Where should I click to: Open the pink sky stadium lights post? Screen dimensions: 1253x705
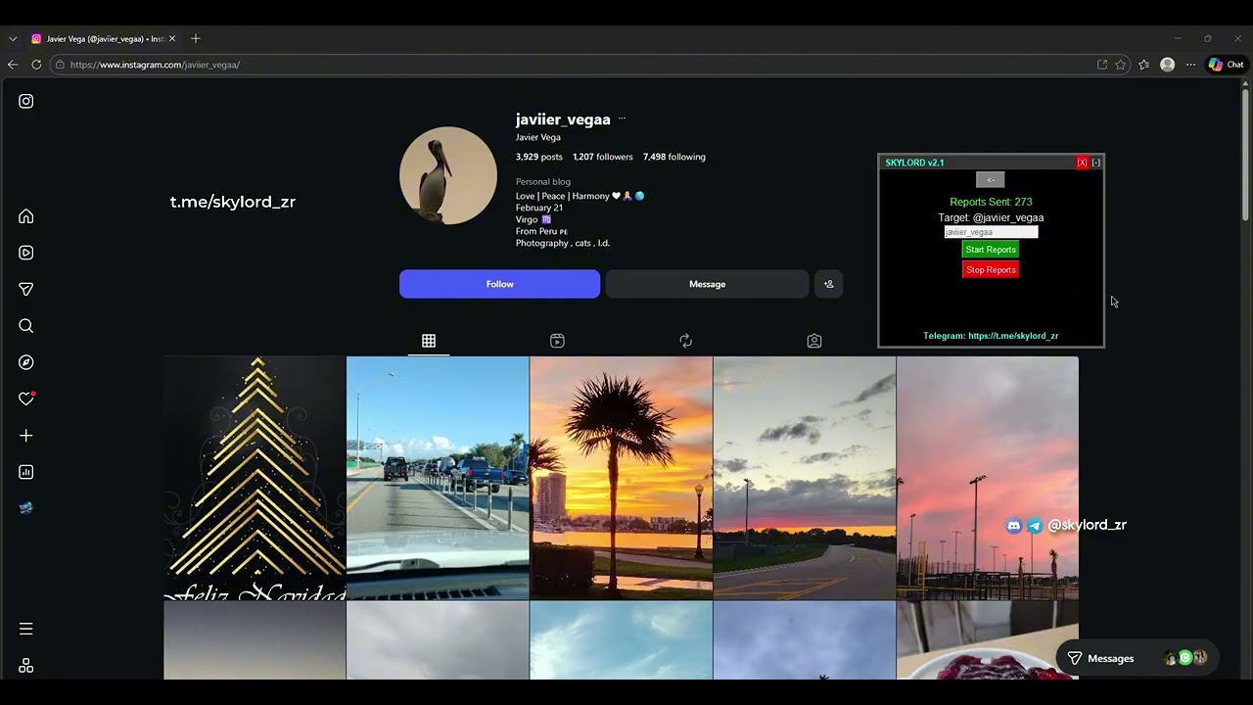988,478
